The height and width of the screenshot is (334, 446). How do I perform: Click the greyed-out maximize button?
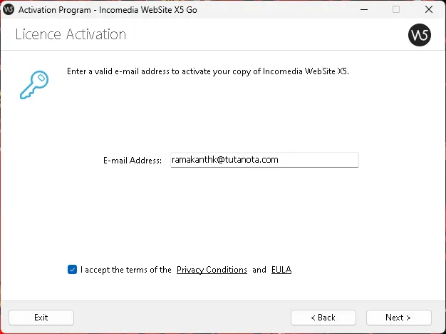coord(396,10)
